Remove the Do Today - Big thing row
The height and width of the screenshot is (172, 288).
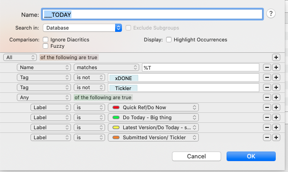[x=267, y=117]
